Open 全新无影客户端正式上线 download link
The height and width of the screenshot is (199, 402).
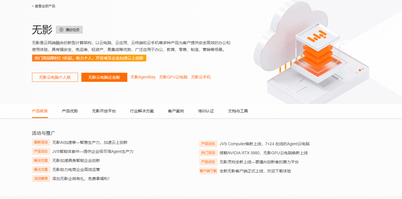click(x=255, y=171)
